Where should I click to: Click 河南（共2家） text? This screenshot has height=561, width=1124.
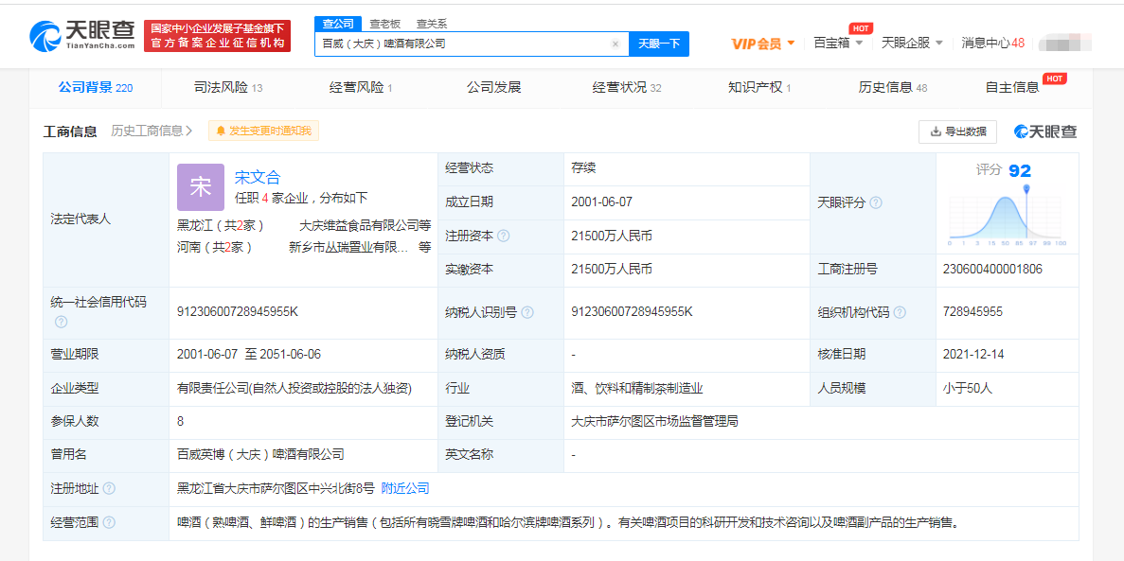(x=215, y=247)
